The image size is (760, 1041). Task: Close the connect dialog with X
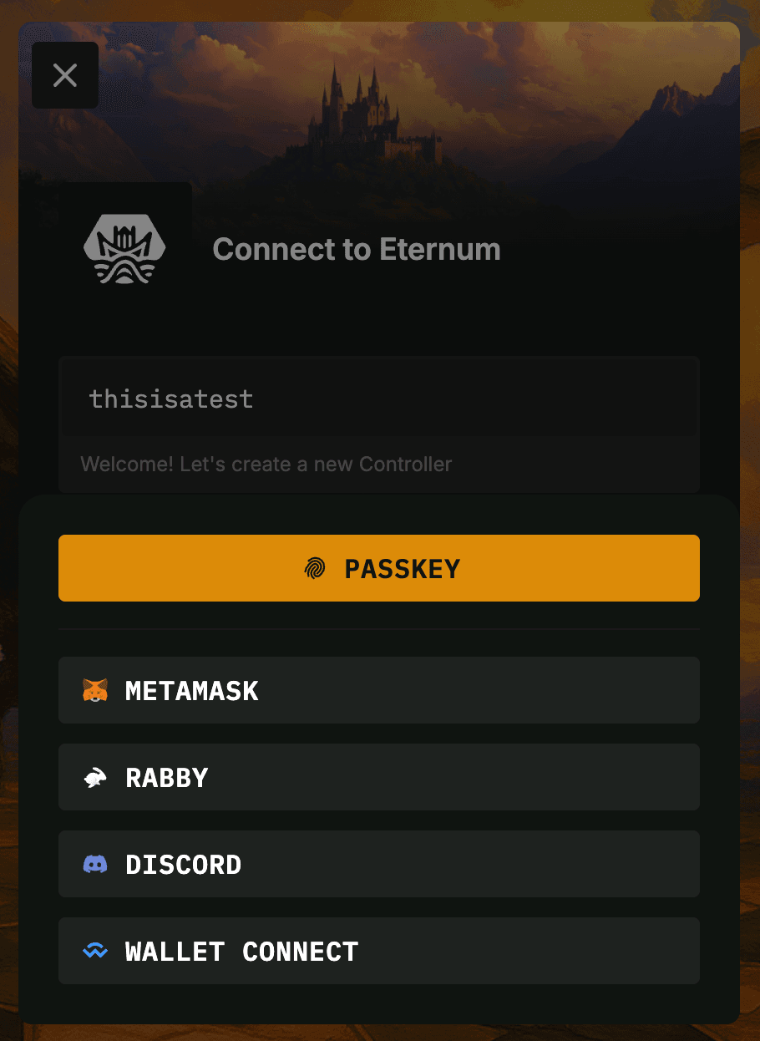click(x=65, y=75)
